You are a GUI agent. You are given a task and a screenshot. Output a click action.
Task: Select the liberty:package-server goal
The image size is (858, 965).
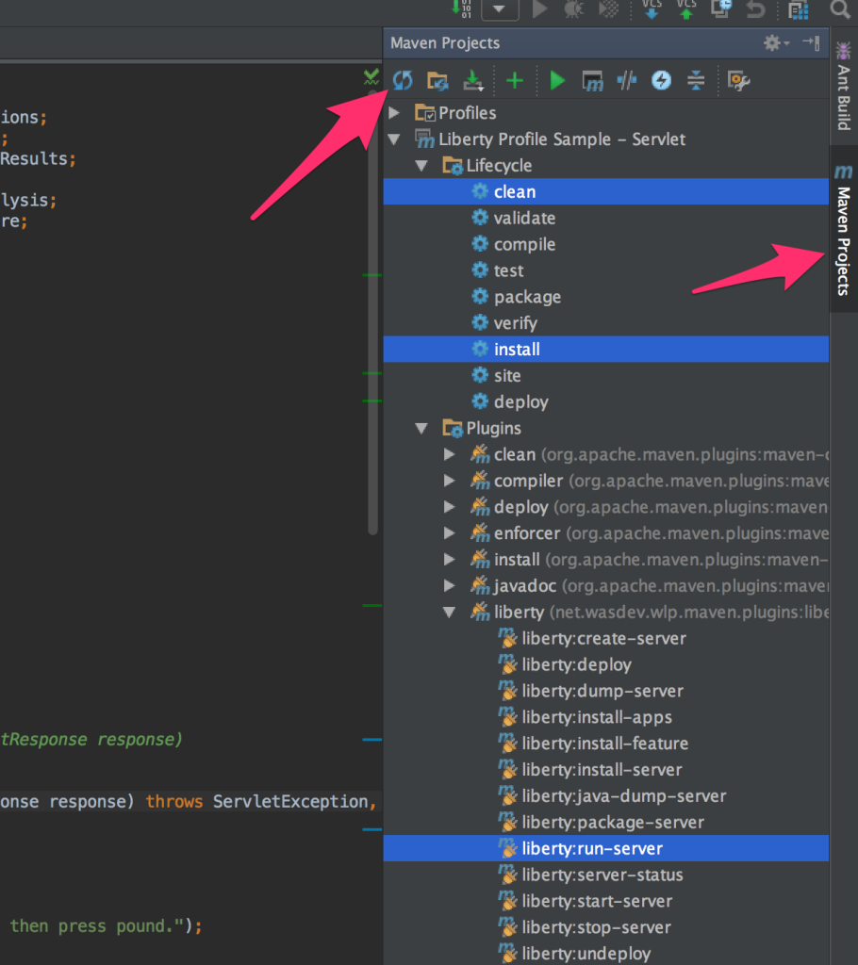point(613,822)
